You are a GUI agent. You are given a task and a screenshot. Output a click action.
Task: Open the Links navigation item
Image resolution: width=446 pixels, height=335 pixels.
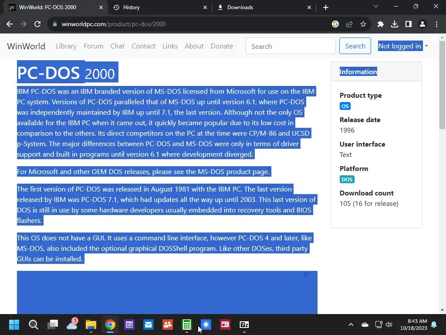point(170,46)
